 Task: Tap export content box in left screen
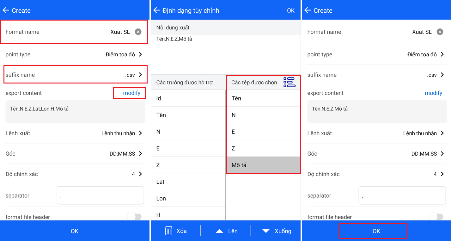75,112
